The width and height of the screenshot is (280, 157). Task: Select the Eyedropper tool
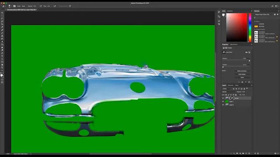[2, 27]
